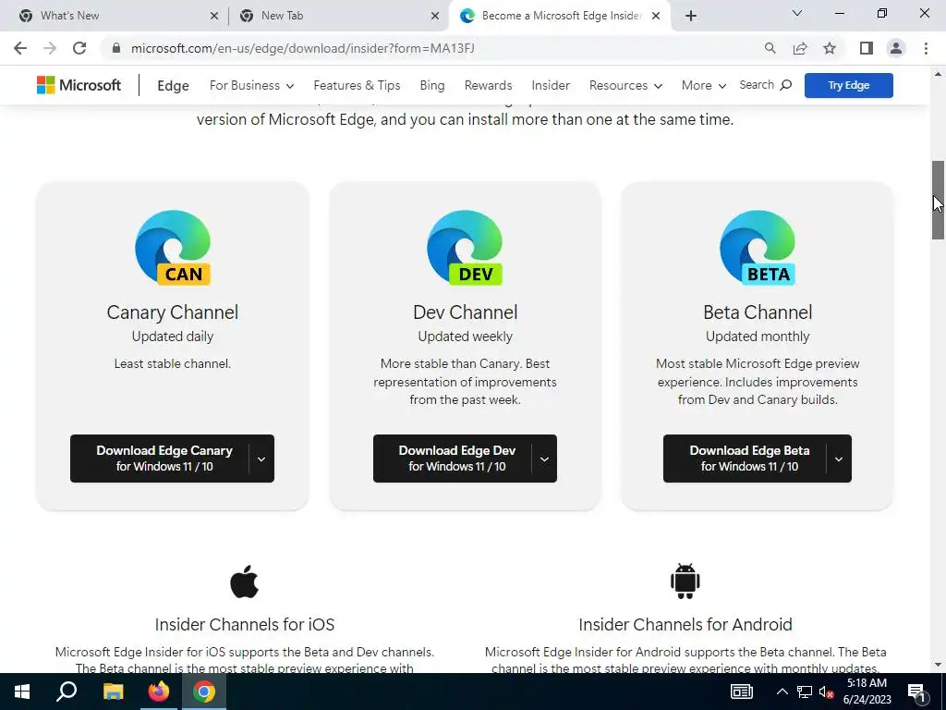Click the scrollbar down arrow

(938, 665)
